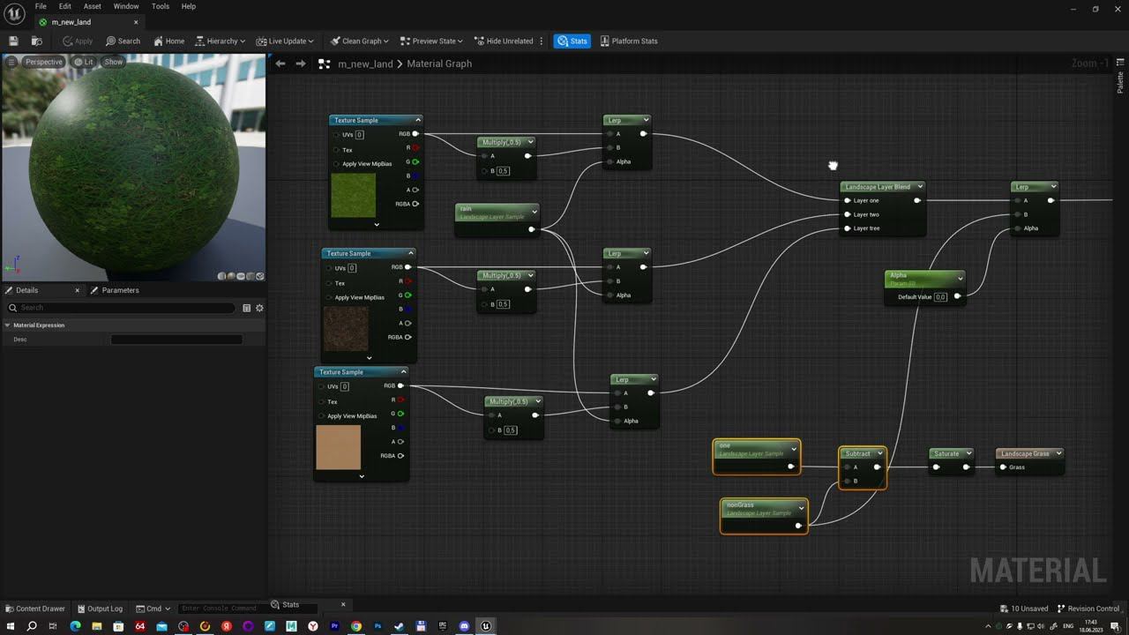Screen dimensions: 1129x635
Task: Toggle Apply View MipBias pin on top Texture Sample
Action: point(337,164)
